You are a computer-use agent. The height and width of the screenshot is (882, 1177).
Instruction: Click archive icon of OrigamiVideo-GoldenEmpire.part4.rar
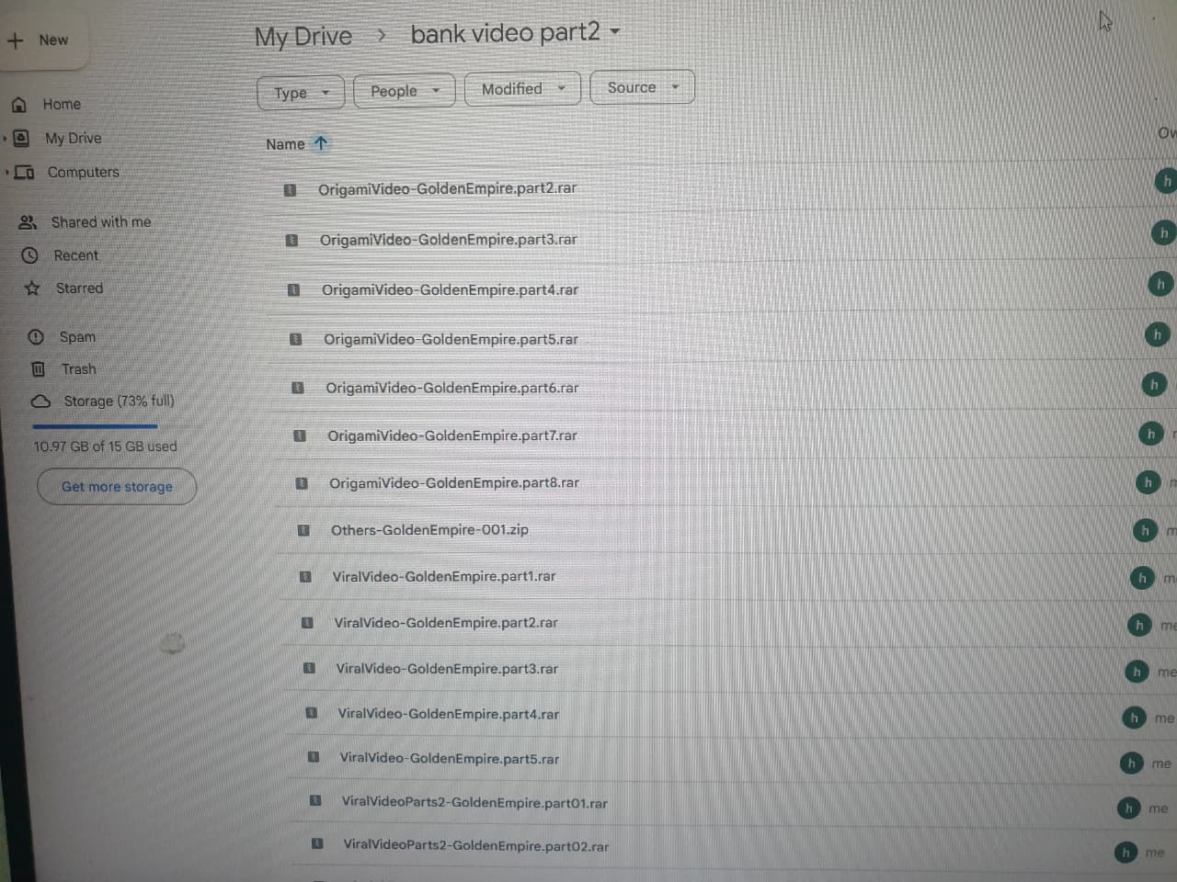[x=293, y=290]
